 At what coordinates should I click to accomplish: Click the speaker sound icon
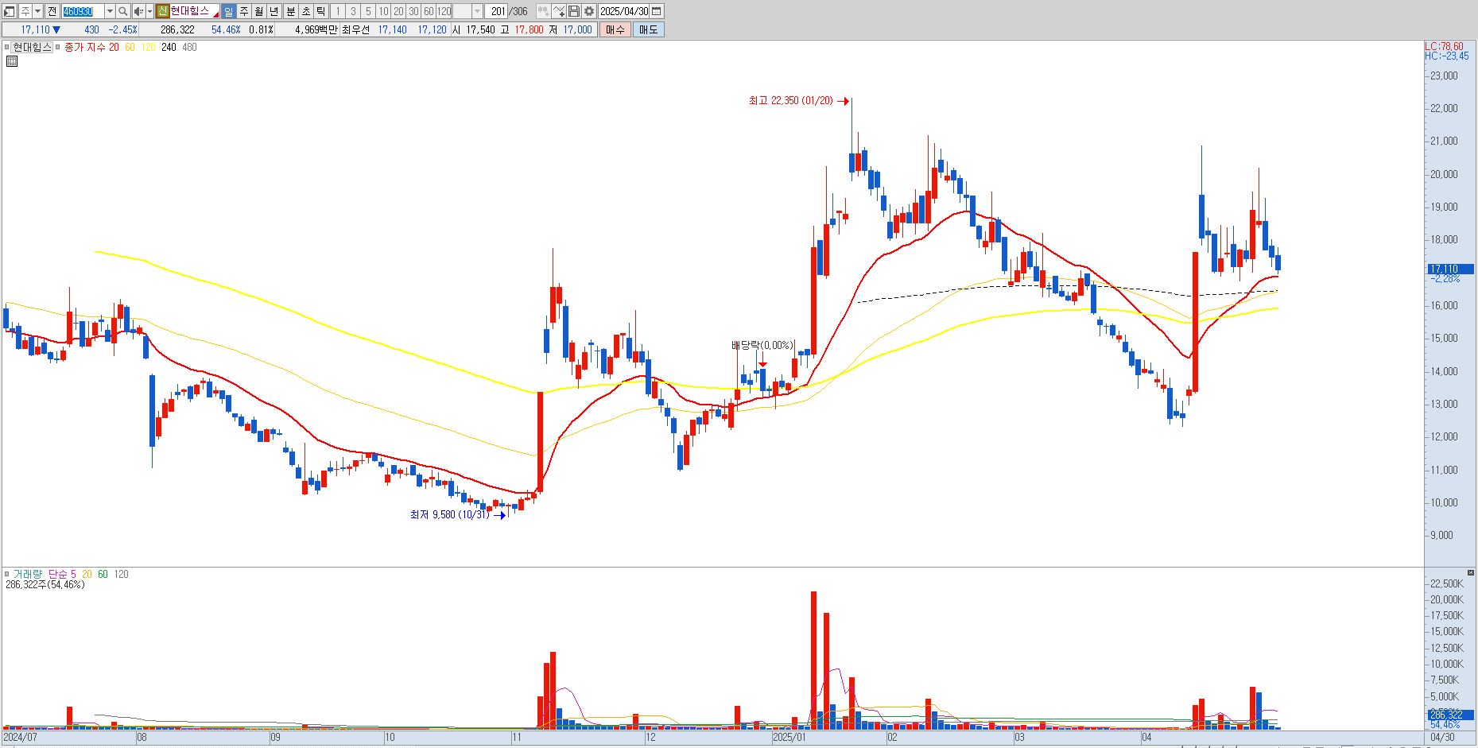pyautogui.click(x=138, y=11)
